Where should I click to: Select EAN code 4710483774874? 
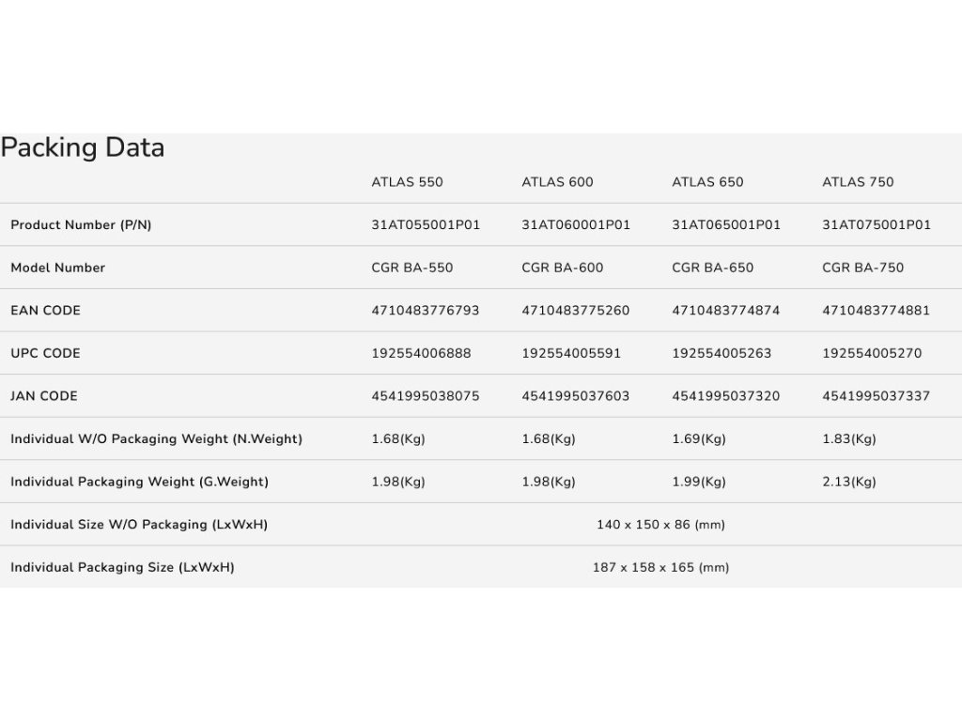(725, 311)
